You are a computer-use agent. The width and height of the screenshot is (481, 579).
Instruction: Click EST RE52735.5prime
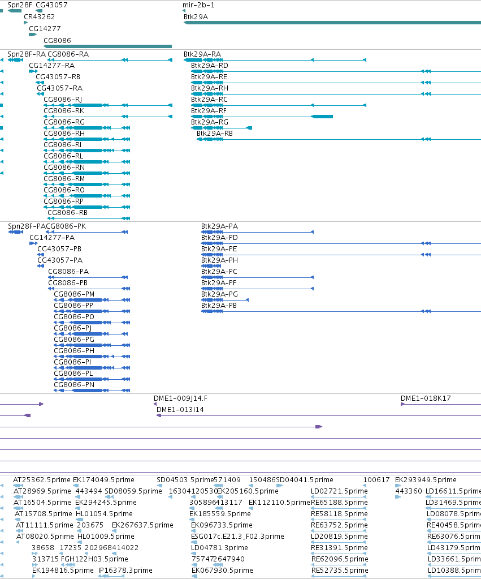(340, 571)
